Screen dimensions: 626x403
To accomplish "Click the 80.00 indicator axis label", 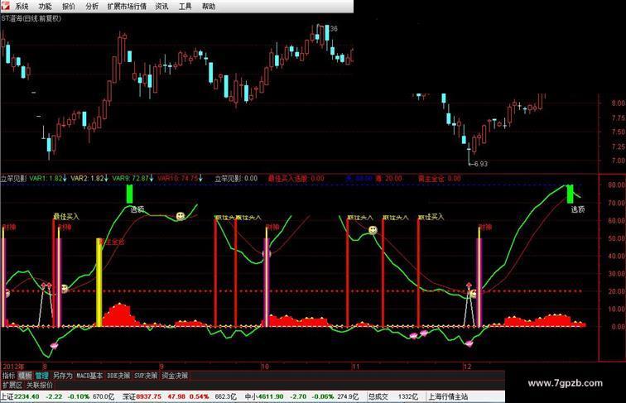I will pos(616,185).
